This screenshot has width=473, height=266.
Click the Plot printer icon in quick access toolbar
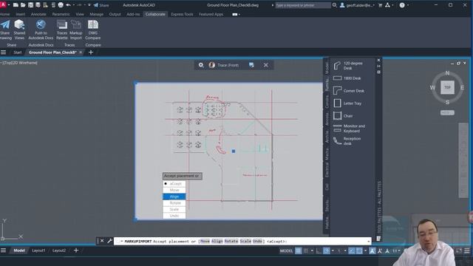point(61,5)
